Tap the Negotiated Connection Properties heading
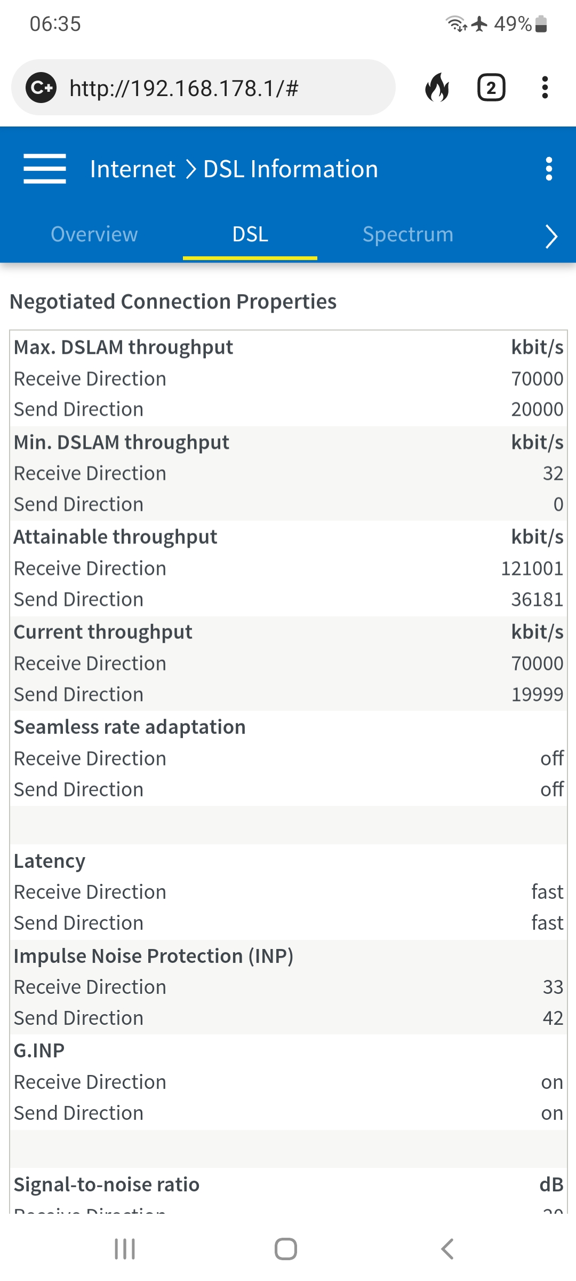Screen dimensions: 576x1281 tap(173, 302)
